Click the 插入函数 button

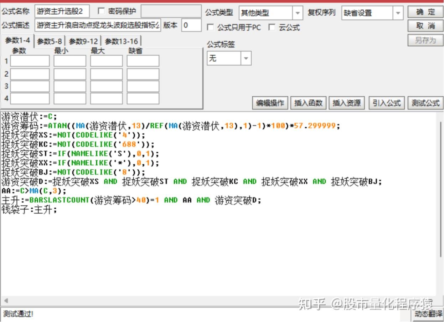coord(309,103)
